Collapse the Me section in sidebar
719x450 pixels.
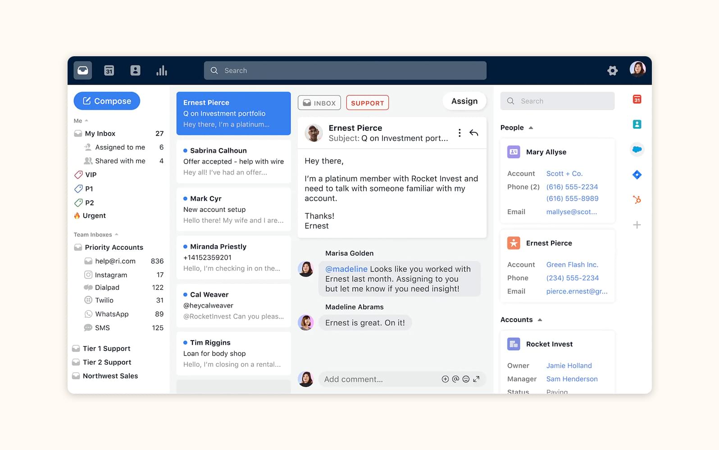86,121
